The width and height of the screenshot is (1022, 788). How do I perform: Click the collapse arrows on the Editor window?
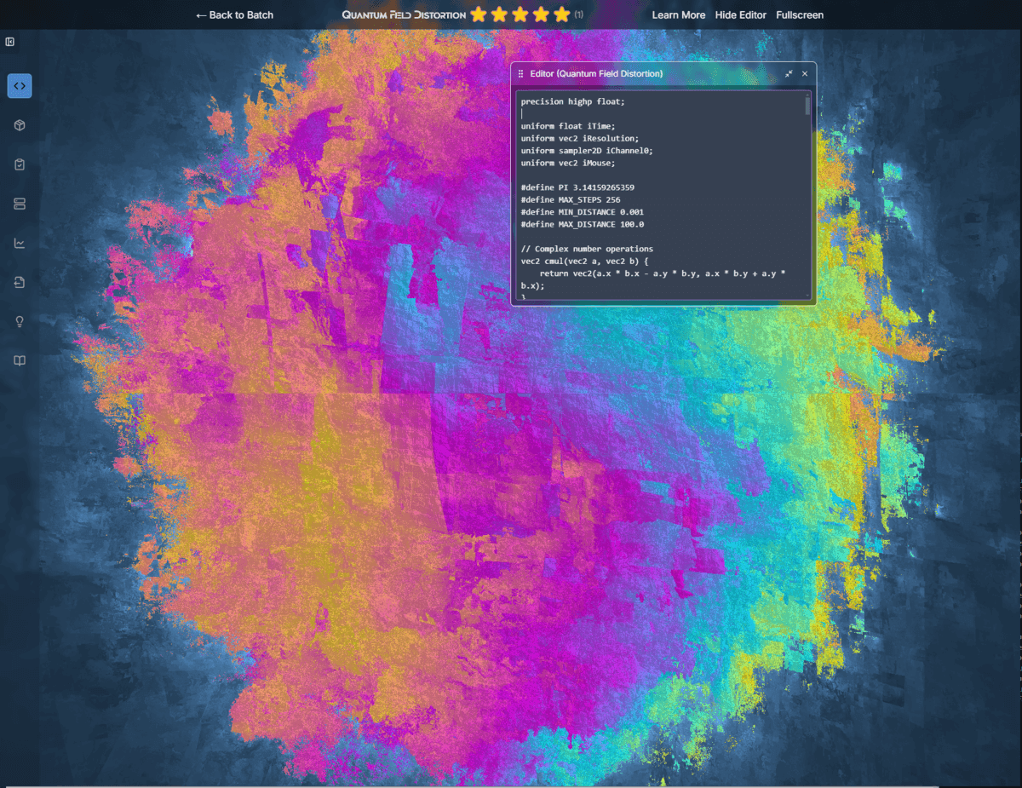pos(788,74)
